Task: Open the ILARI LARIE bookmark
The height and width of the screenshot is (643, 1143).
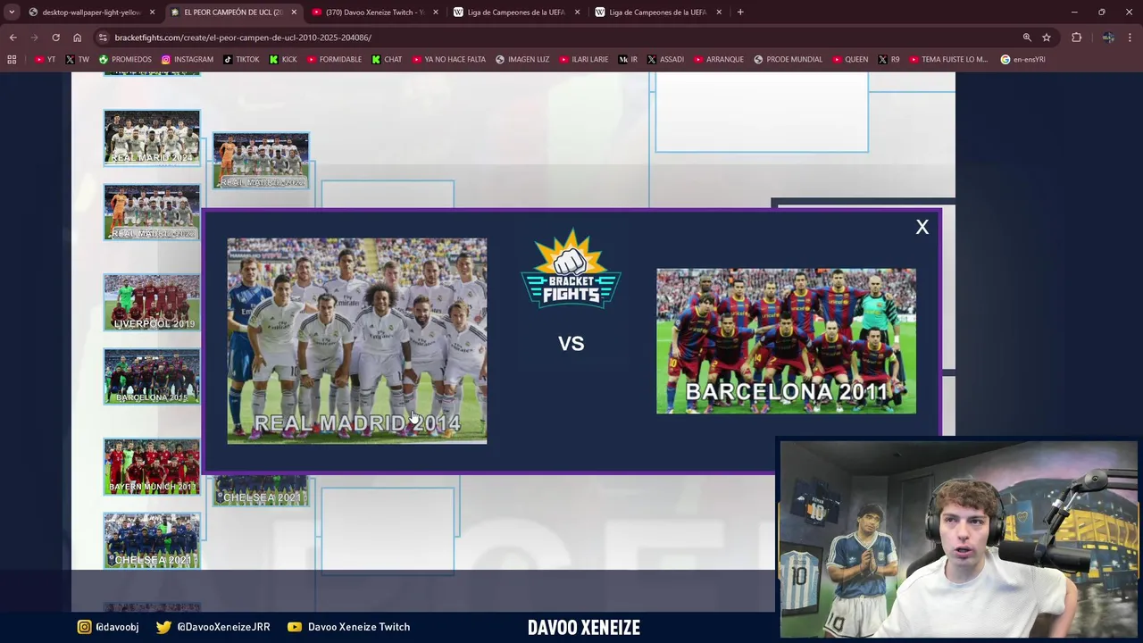Action: pos(584,59)
